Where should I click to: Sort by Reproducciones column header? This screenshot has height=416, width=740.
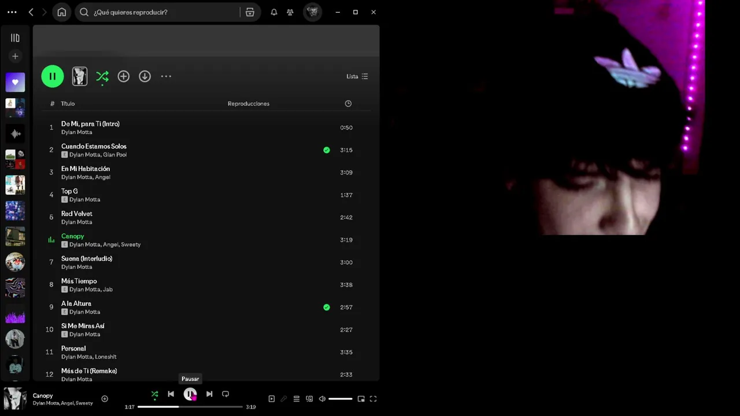pos(249,103)
